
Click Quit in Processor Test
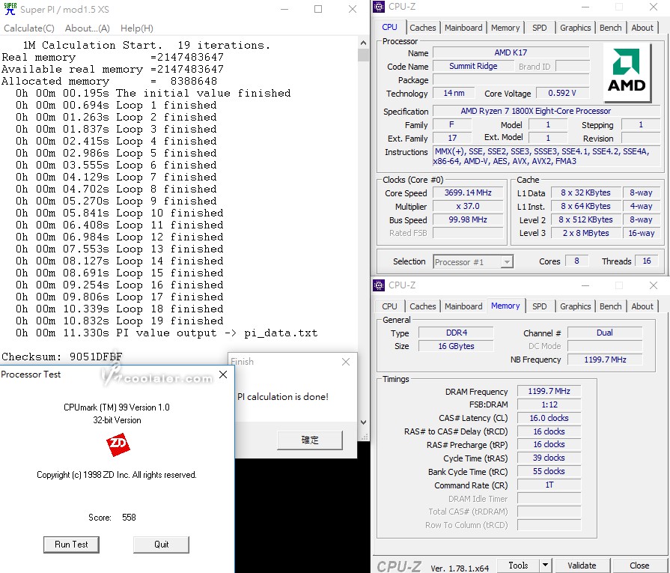click(161, 545)
